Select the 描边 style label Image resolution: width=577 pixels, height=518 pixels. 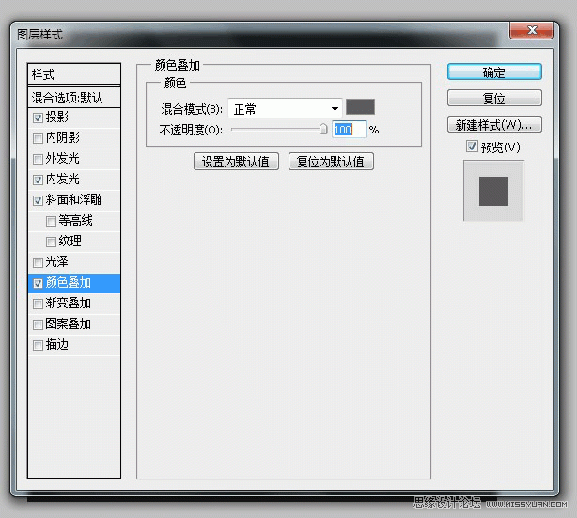(x=56, y=345)
